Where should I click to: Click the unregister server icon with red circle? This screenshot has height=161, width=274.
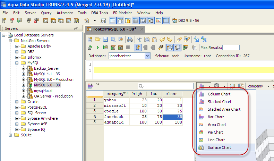point(12,20)
